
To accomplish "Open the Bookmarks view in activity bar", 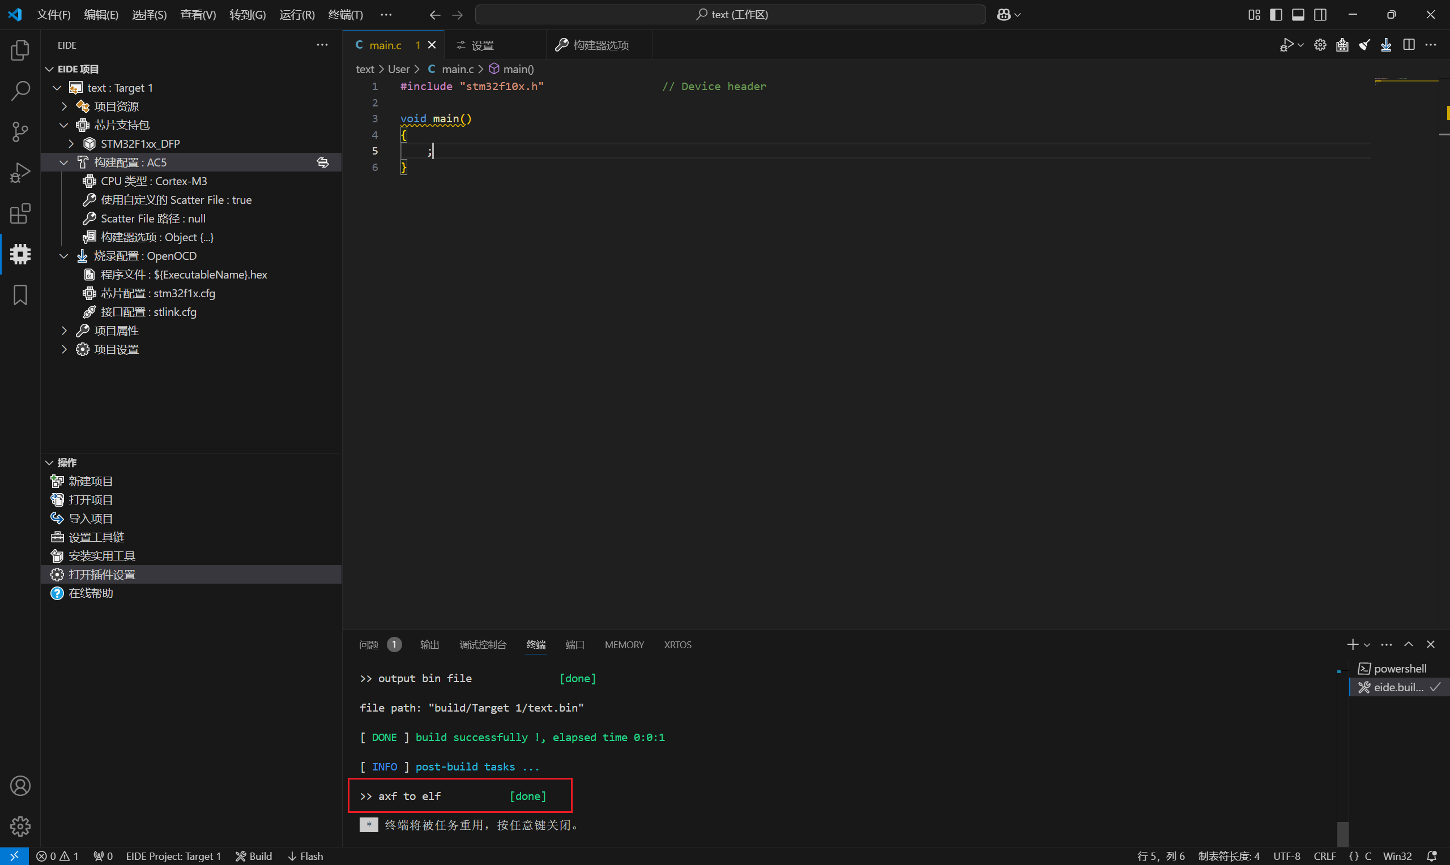I will click(20, 295).
